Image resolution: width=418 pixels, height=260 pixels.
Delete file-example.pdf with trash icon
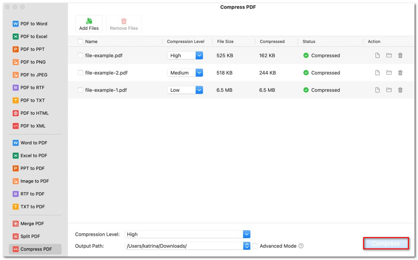click(x=400, y=55)
